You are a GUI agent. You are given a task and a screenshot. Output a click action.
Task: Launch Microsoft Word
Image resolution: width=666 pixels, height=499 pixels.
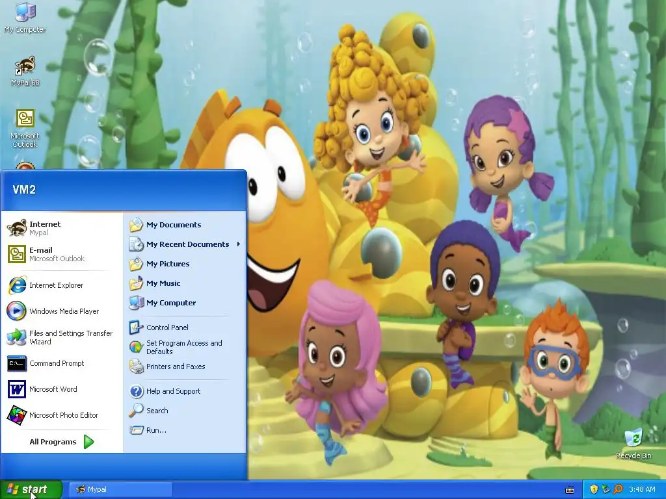click(62, 389)
